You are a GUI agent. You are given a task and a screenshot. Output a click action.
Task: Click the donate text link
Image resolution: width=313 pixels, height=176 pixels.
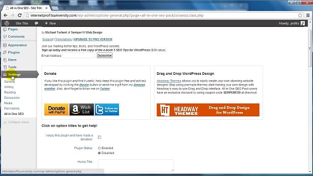84,85
